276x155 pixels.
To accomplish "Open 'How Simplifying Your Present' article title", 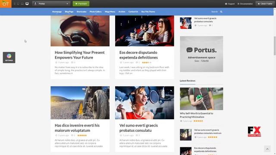I will tap(79, 55).
